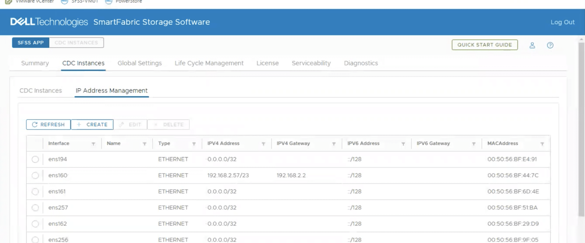
Task: Click the page vertical scrollbar
Action: point(581,129)
